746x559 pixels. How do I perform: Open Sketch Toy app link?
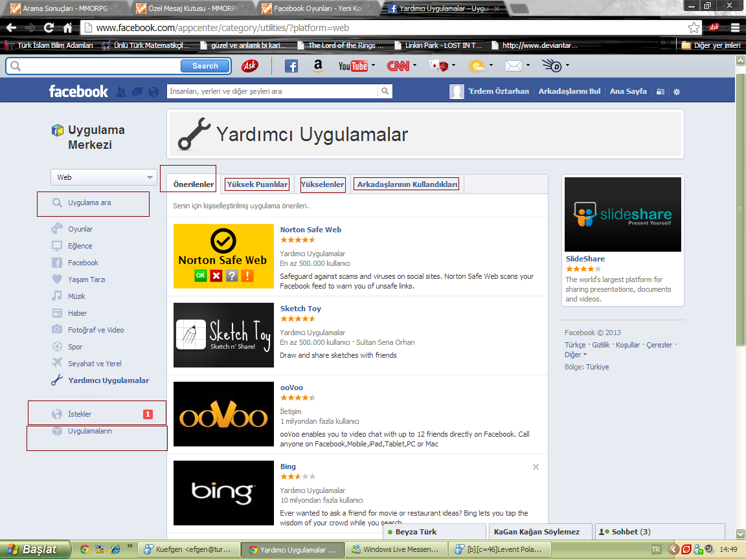(300, 309)
